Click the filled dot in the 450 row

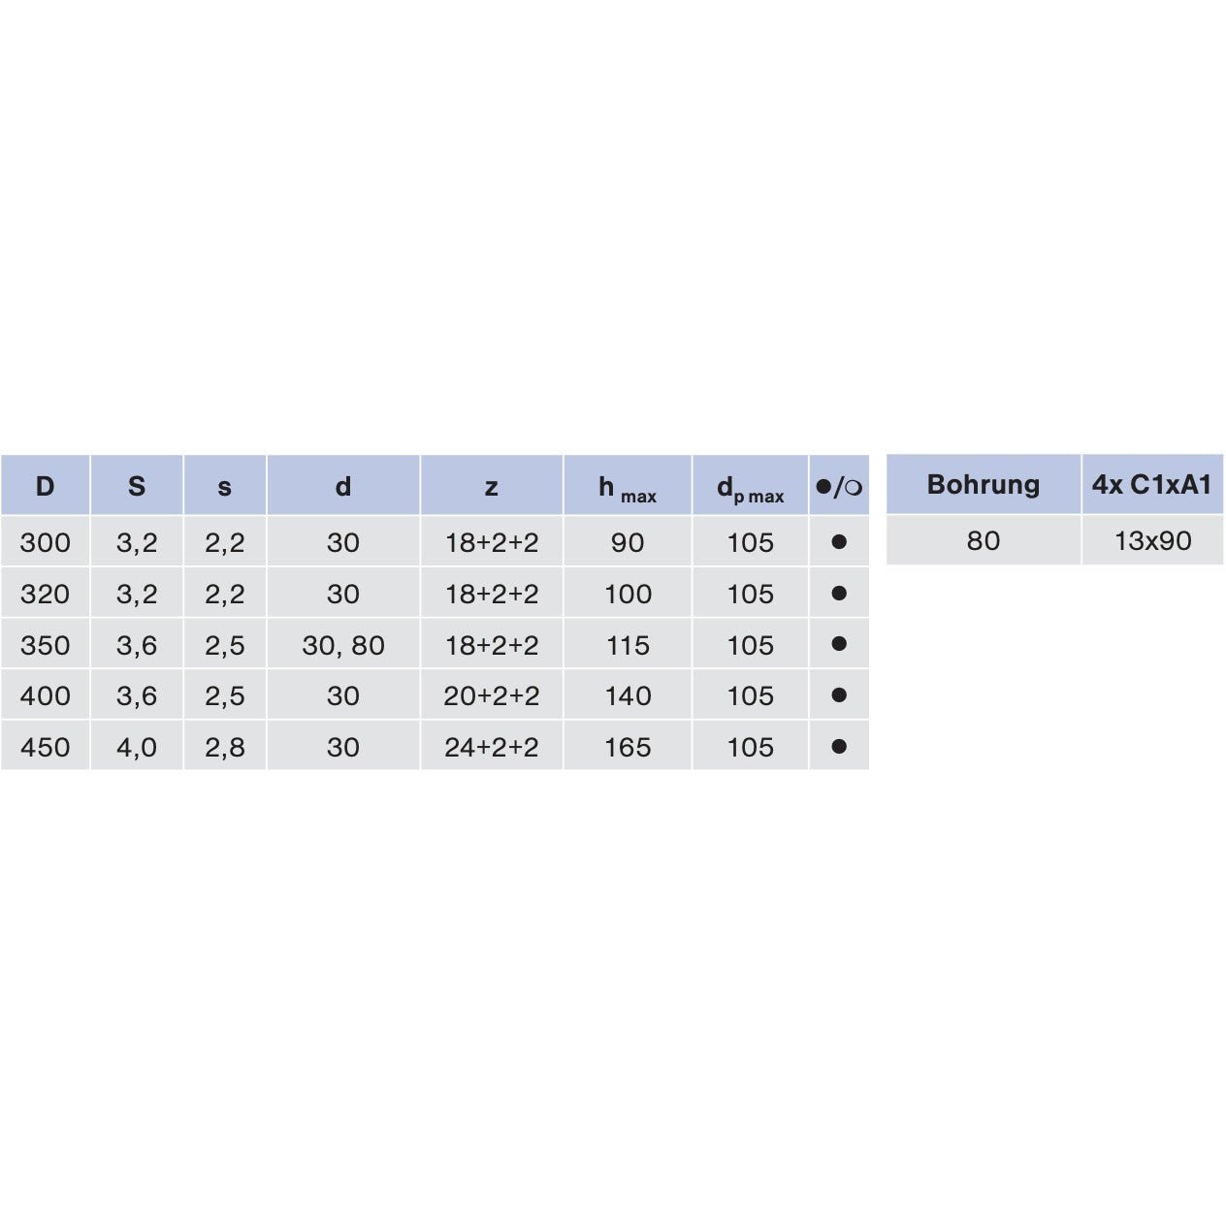point(839,746)
